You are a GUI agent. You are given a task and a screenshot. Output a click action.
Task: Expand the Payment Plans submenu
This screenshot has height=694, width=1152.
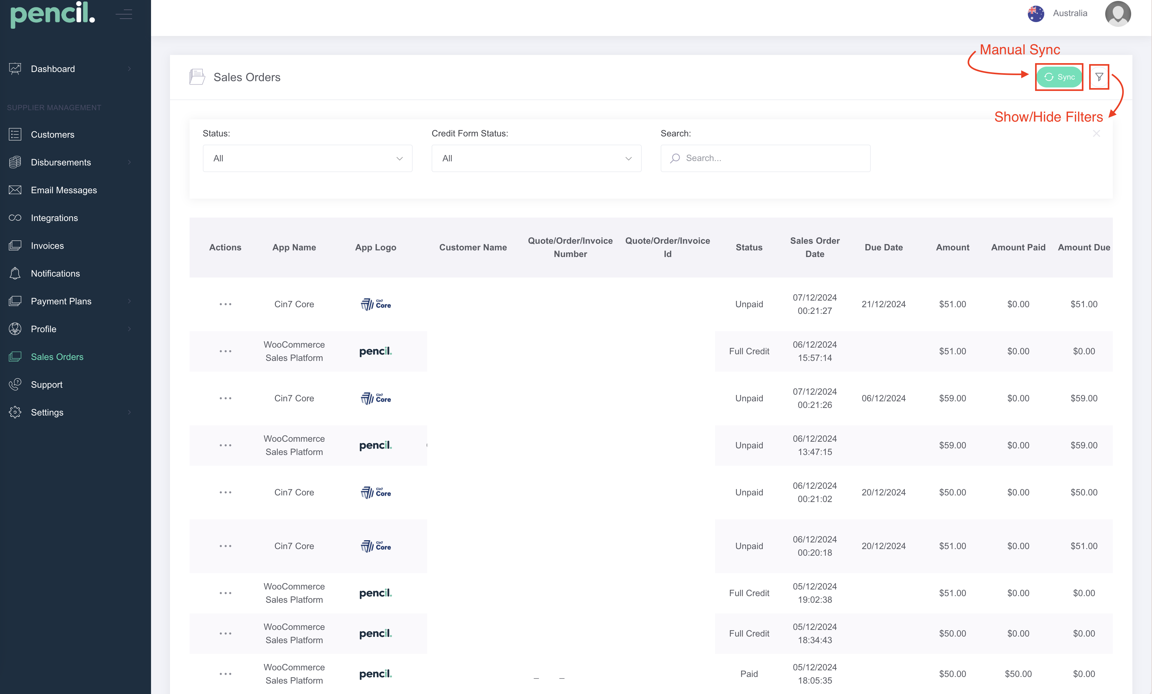[x=130, y=302]
